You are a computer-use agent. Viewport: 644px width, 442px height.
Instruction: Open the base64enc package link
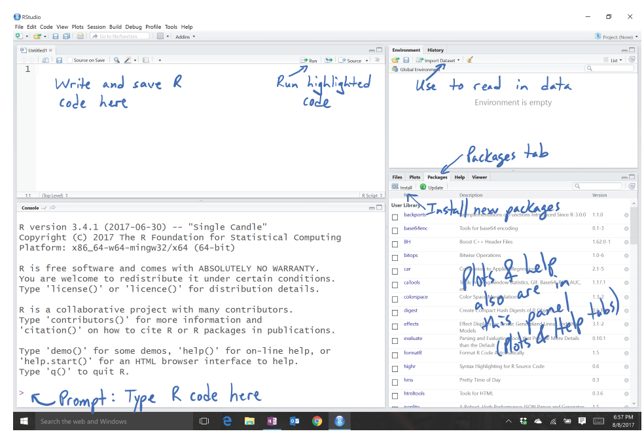click(x=416, y=228)
